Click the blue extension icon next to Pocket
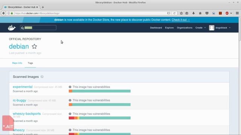This screenshot has height=135, width=241. point(214,13)
